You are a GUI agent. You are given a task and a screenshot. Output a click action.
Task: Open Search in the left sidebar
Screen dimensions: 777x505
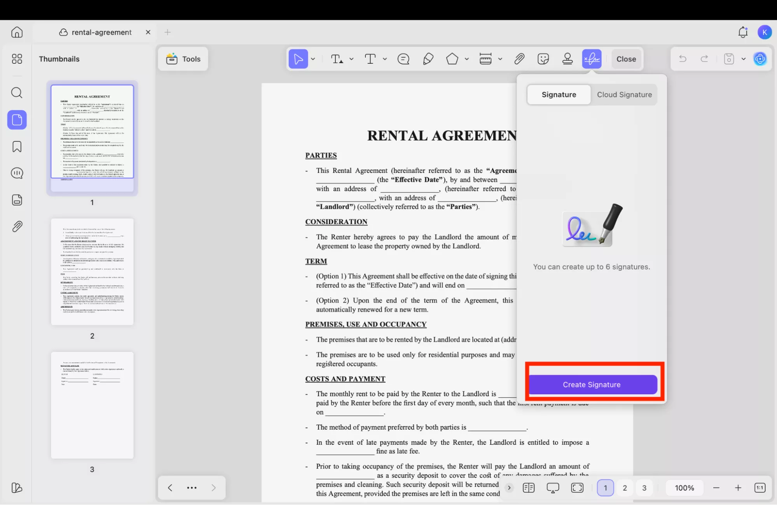17,93
